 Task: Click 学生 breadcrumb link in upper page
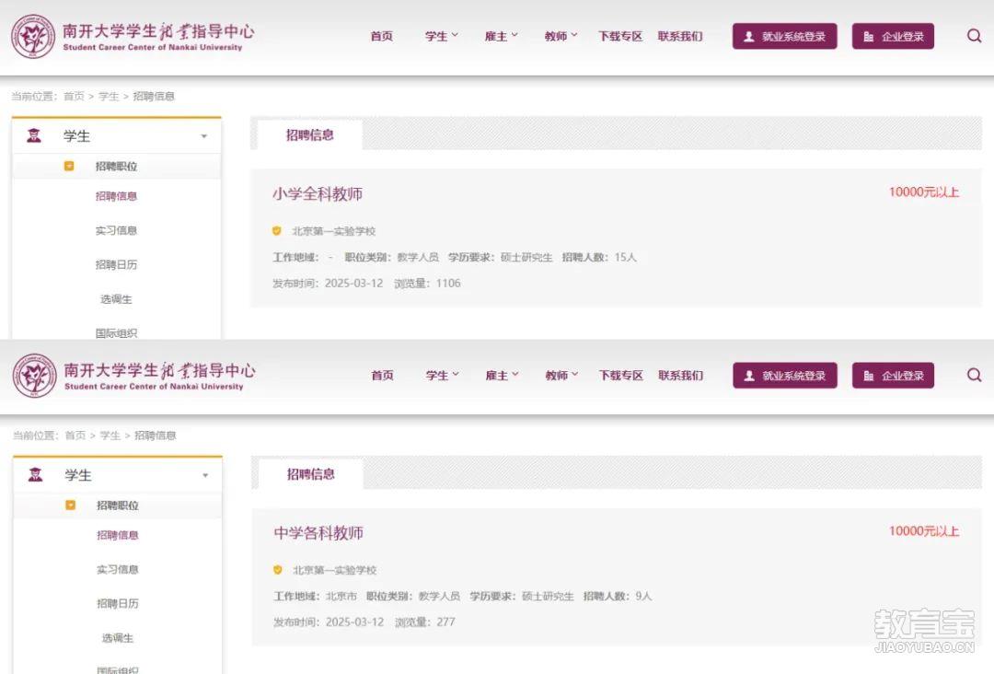[x=109, y=97]
